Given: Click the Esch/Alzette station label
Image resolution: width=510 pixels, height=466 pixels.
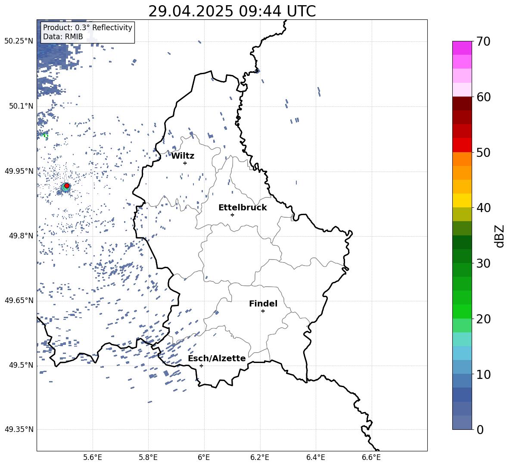Looking at the screenshot, I should 217,358.
